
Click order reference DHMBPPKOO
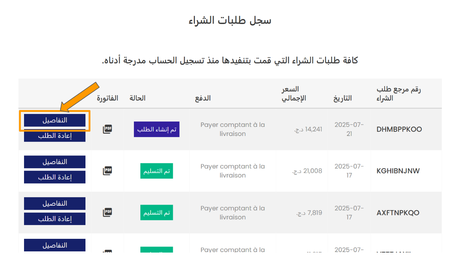click(399, 129)
